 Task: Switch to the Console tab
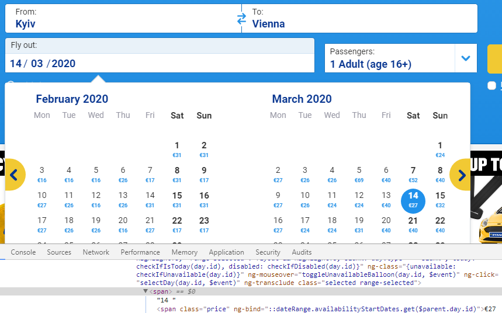point(23,252)
